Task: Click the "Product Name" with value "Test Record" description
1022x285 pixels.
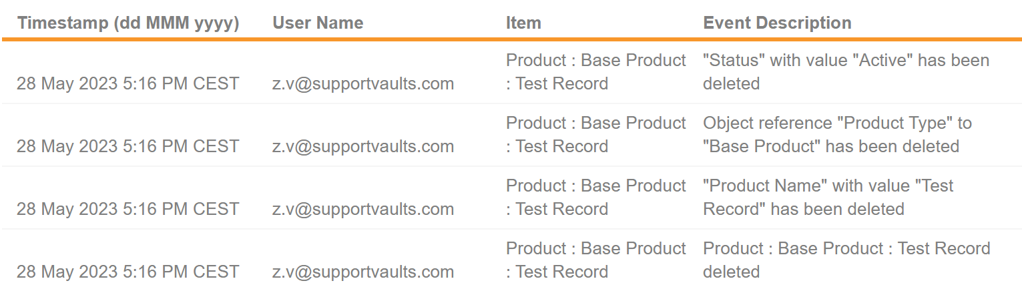Action: 828,198
